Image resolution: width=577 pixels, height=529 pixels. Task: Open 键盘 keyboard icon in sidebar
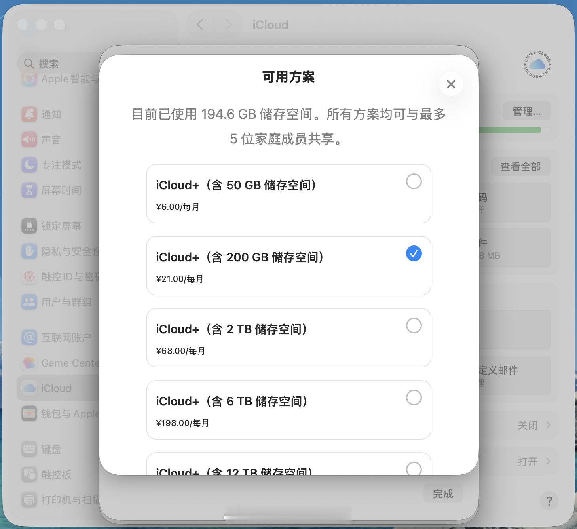click(x=29, y=449)
